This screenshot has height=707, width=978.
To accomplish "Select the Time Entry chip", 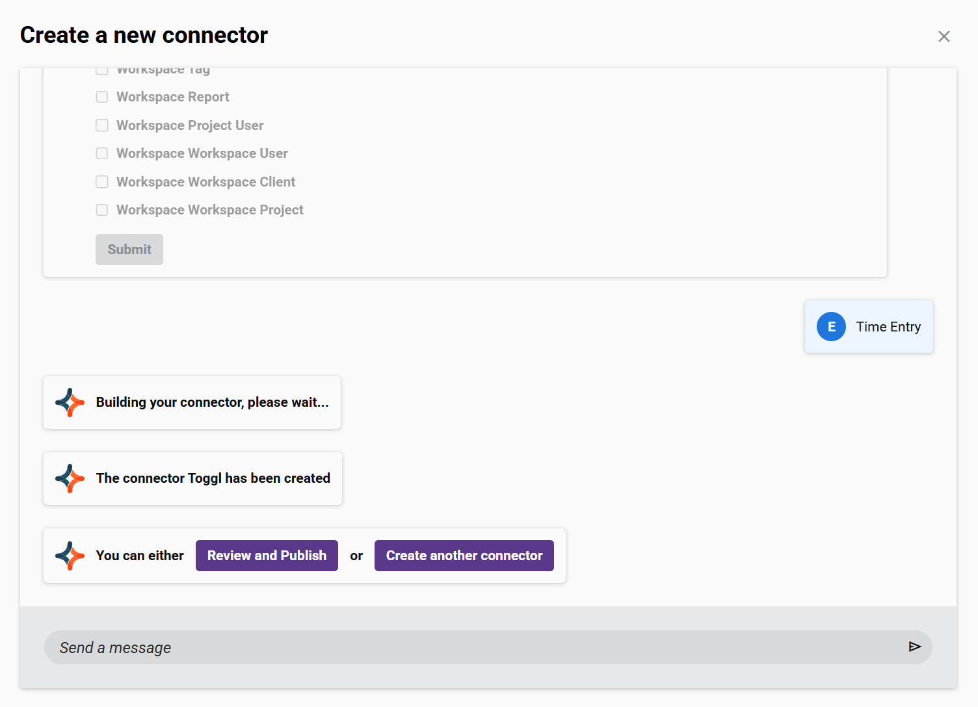I will (x=869, y=326).
